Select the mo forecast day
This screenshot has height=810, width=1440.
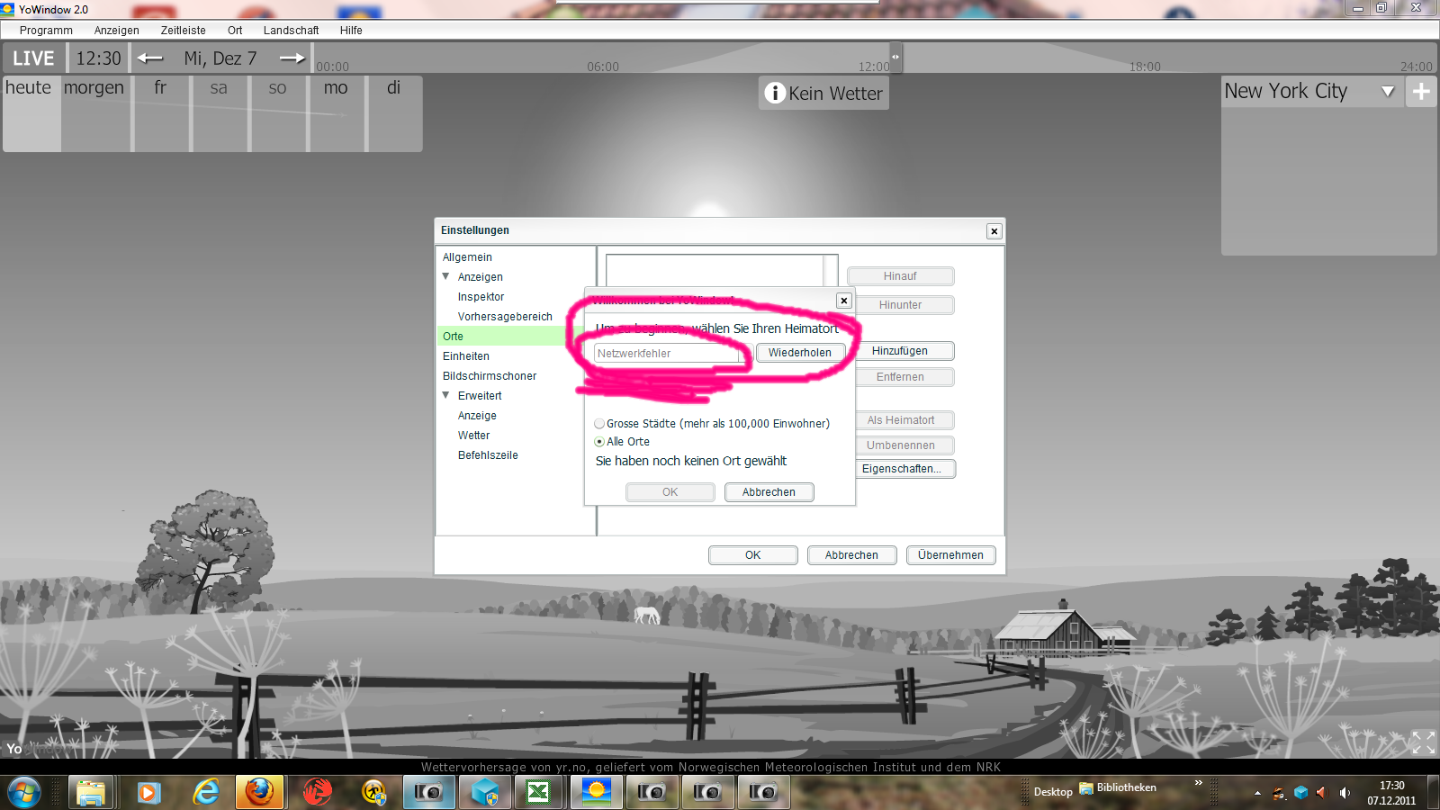click(337, 113)
